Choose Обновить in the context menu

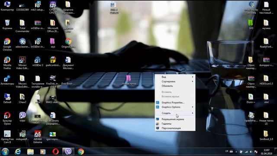coord(175,86)
